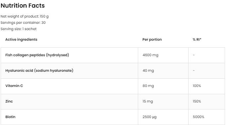Select Hyaluronic acid (sodium hyaluronate) label
The height and width of the screenshot is (125, 226).
[39, 71]
